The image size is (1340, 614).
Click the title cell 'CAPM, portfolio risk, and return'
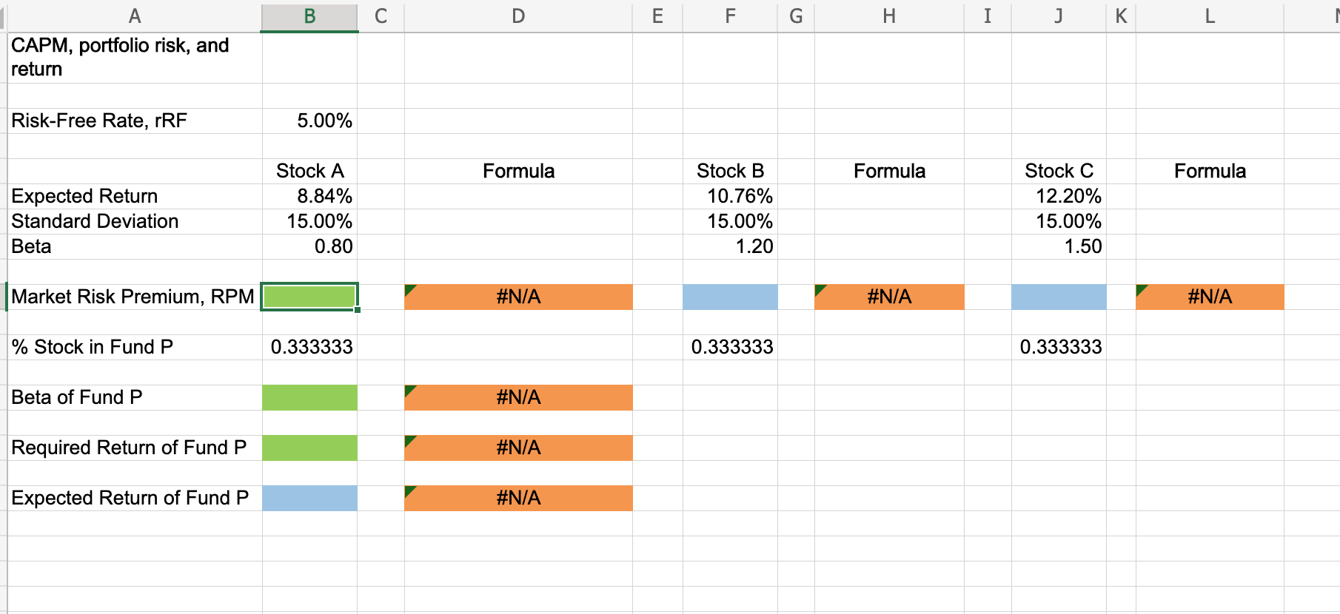pos(135,58)
